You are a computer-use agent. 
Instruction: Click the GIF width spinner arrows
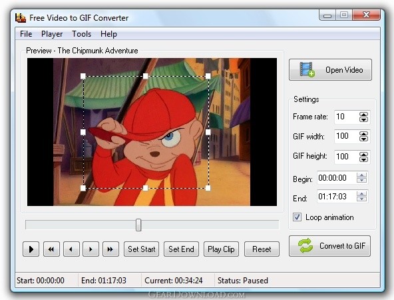[x=363, y=137]
